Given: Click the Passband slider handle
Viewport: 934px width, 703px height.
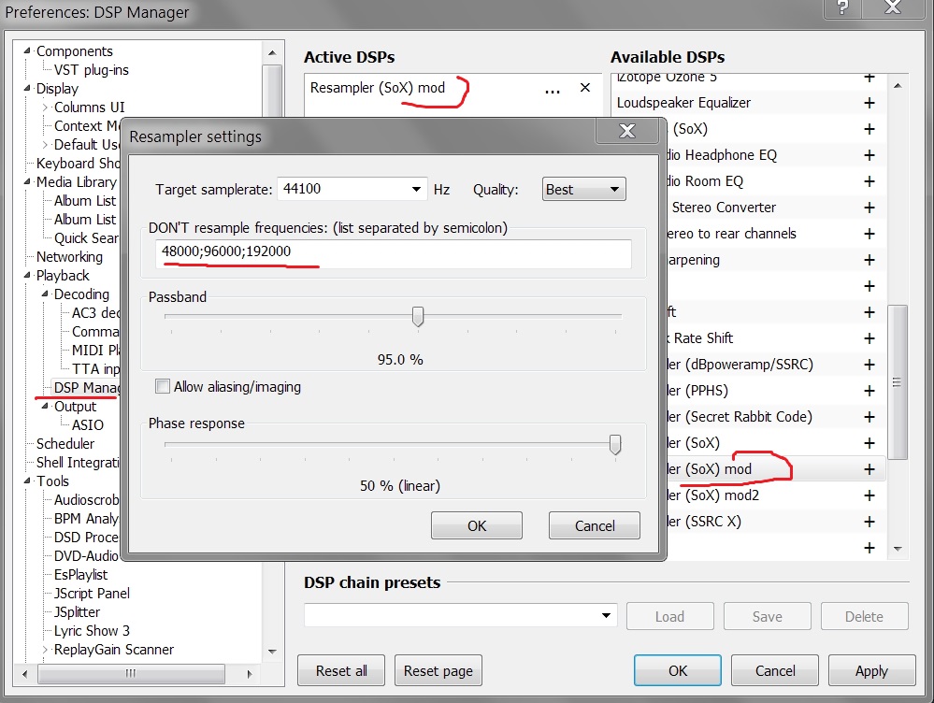Looking at the screenshot, I should (418, 316).
